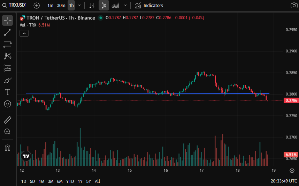The width and height of the screenshot is (299, 186).
Task: Click the Vol · TRX indicator label
Action: (x=28, y=25)
